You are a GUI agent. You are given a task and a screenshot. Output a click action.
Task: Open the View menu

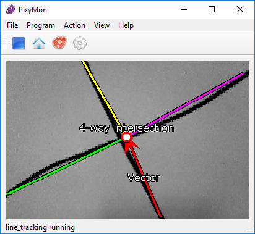pyautogui.click(x=102, y=25)
